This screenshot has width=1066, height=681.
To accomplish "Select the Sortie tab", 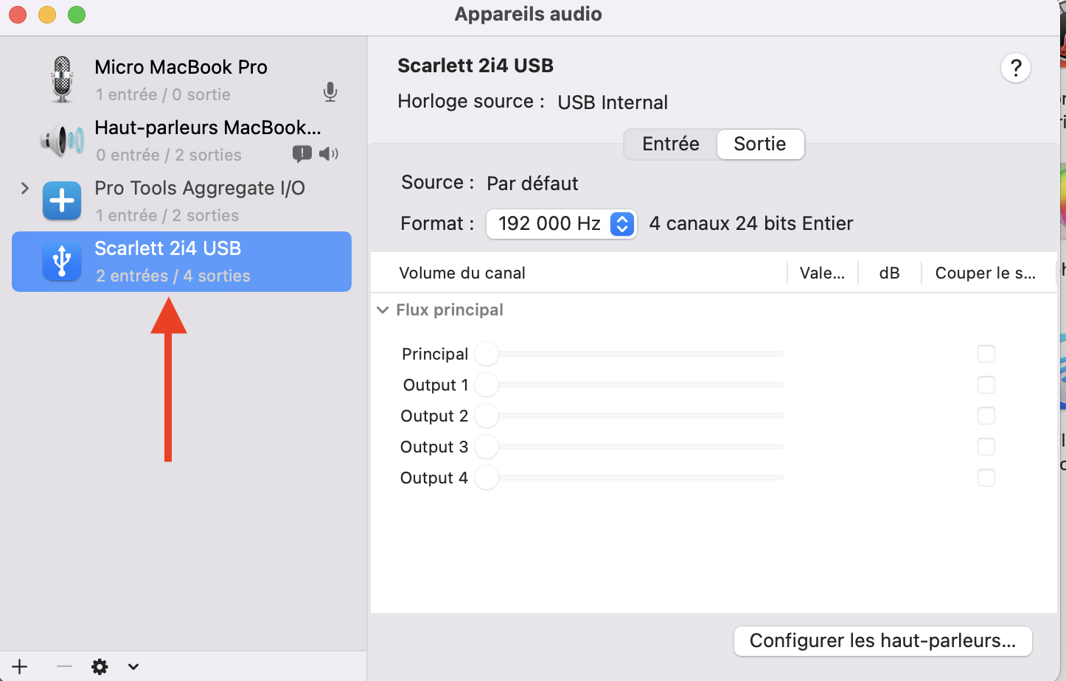I will [x=759, y=144].
